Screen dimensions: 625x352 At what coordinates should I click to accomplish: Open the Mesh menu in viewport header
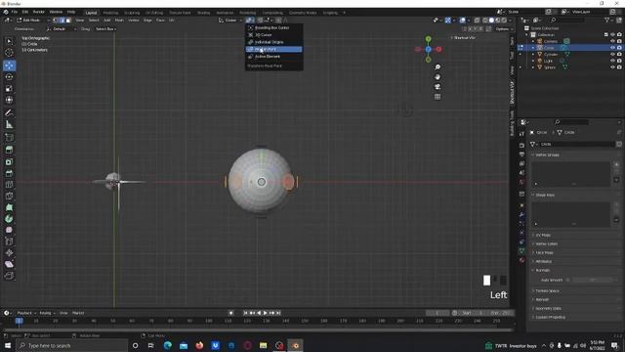click(x=119, y=20)
